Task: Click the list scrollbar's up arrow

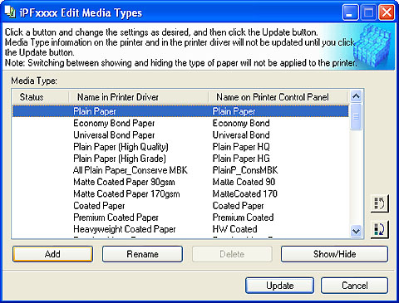Action: point(356,96)
